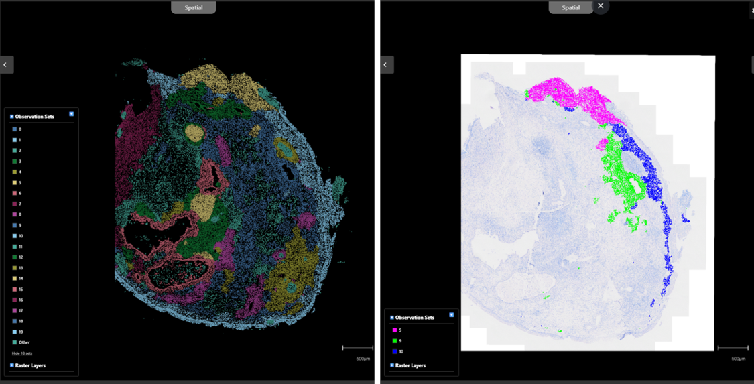Collapse the left view's side panel arrow

click(x=6, y=64)
